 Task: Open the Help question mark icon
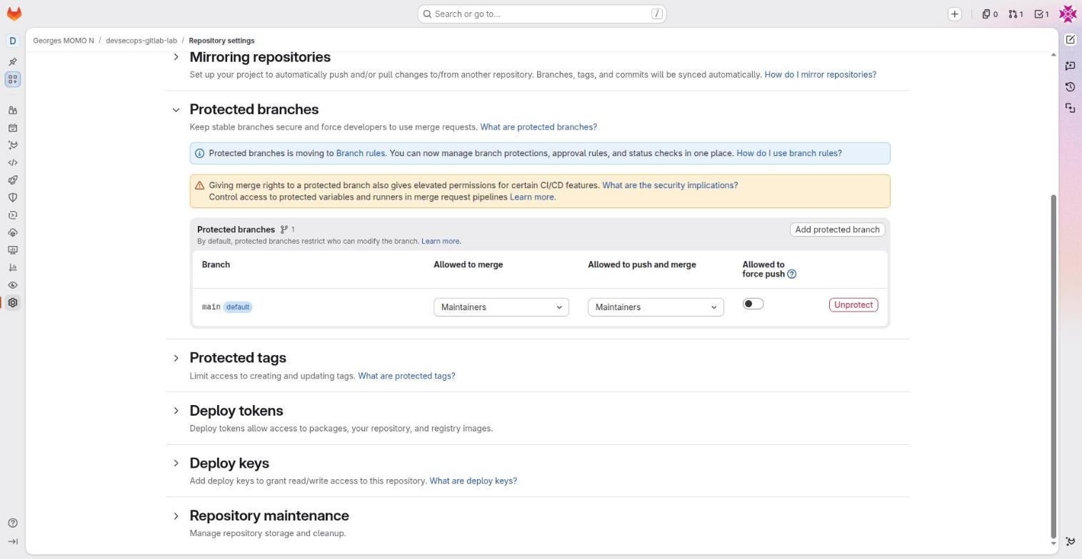point(12,523)
